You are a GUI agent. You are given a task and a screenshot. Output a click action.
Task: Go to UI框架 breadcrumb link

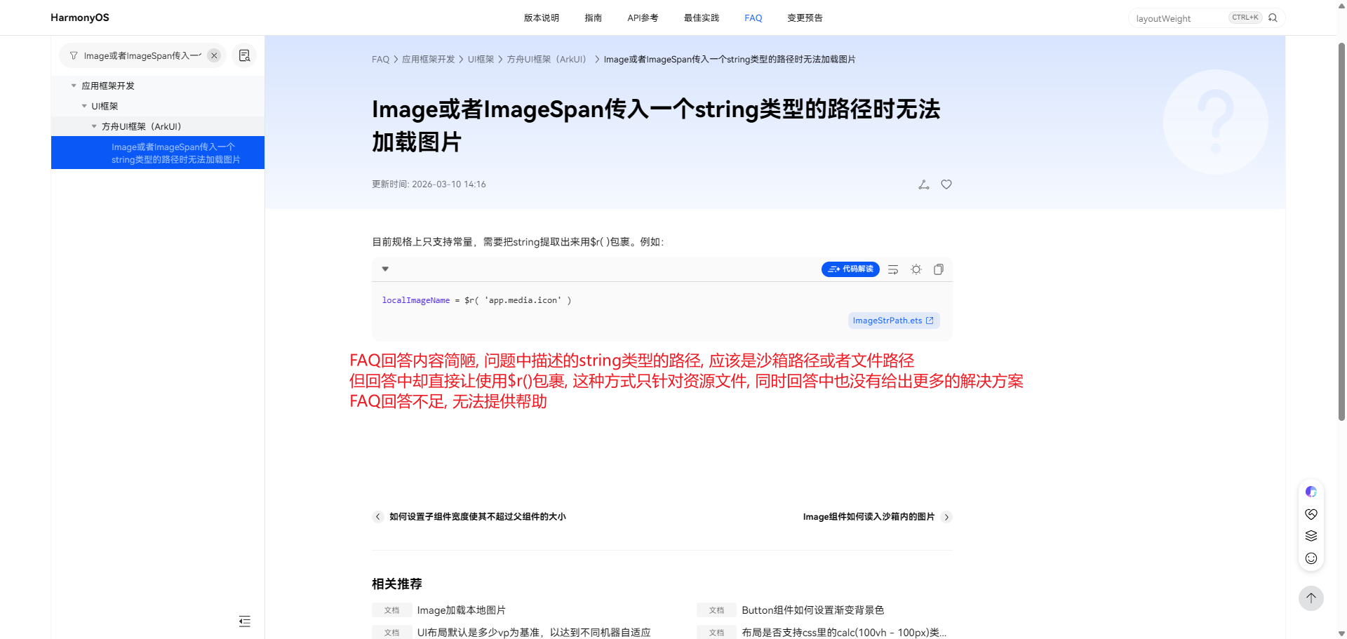481,60
